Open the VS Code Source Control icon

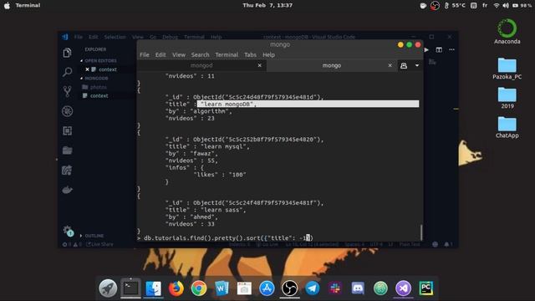(67, 91)
